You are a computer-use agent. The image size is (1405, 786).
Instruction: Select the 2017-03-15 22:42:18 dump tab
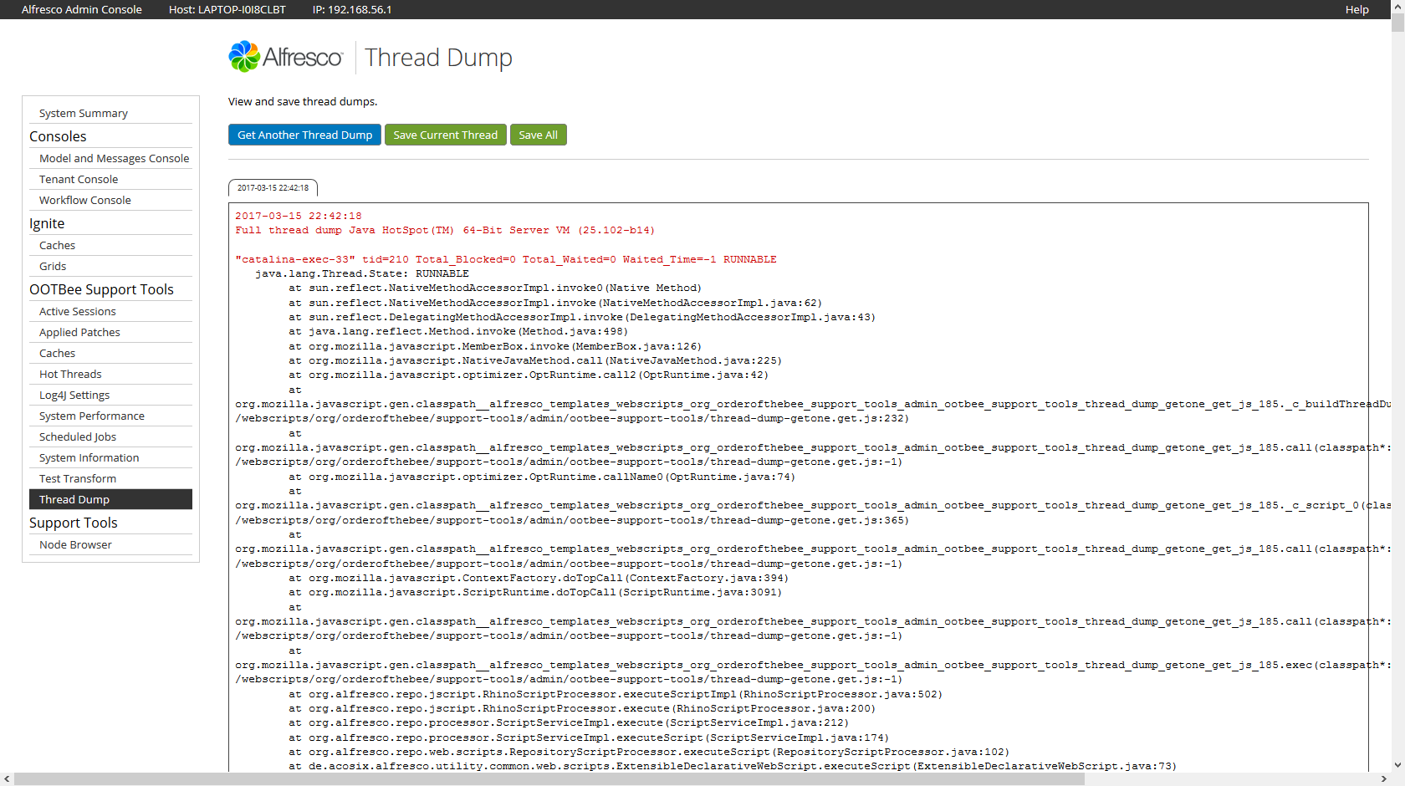[x=273, y=188]
